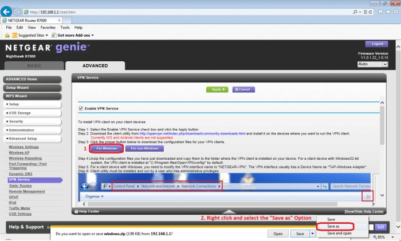Screen dimensions: 401x241
Task: Open Wireless Settings link
Action: (x=24, y=147)
